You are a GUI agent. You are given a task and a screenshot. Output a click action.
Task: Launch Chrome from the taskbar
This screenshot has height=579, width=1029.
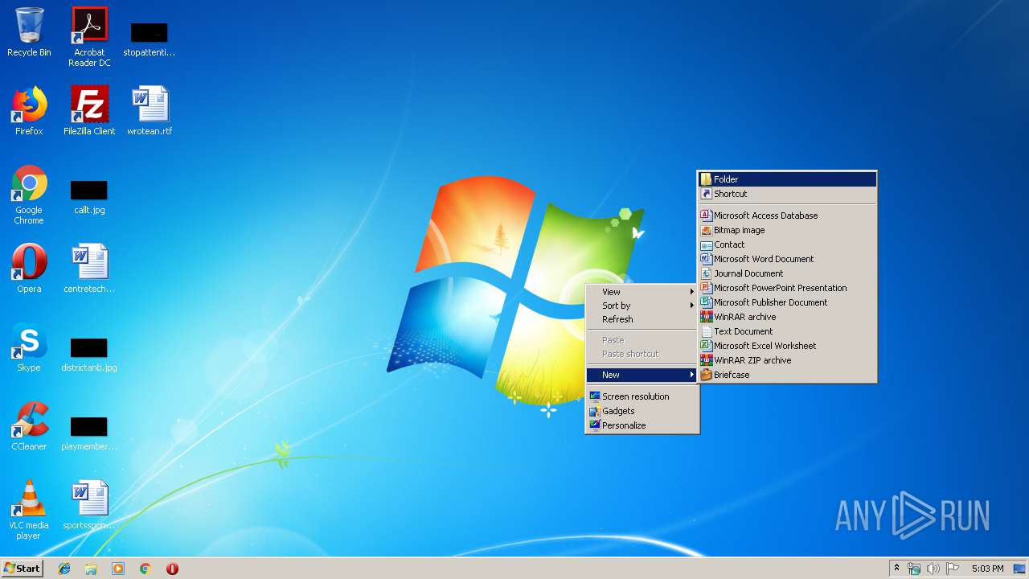point(146,569)
